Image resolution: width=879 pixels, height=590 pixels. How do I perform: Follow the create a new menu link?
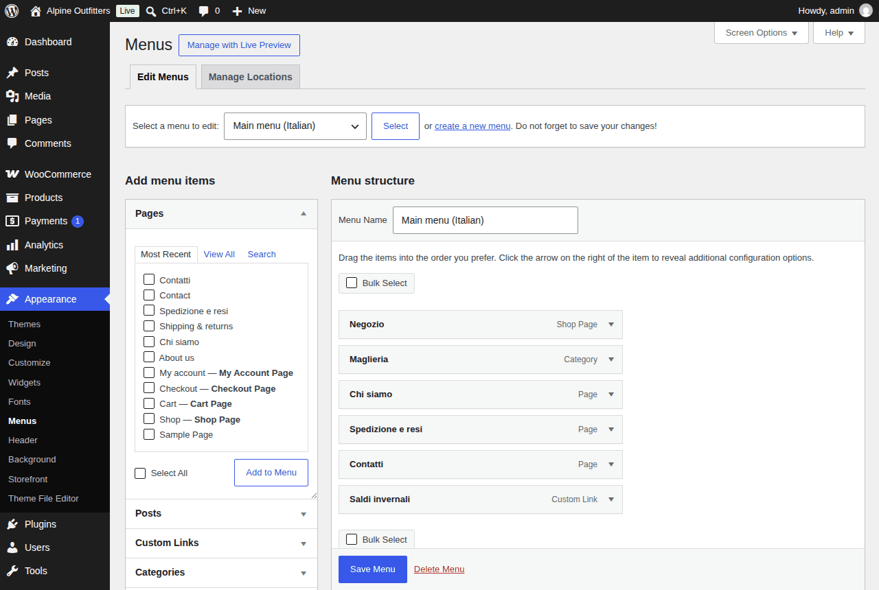(472, 126)
